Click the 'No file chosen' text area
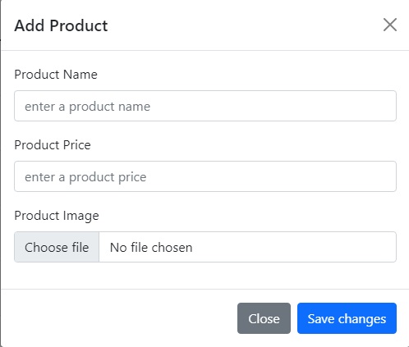 [x=151, y=248]
